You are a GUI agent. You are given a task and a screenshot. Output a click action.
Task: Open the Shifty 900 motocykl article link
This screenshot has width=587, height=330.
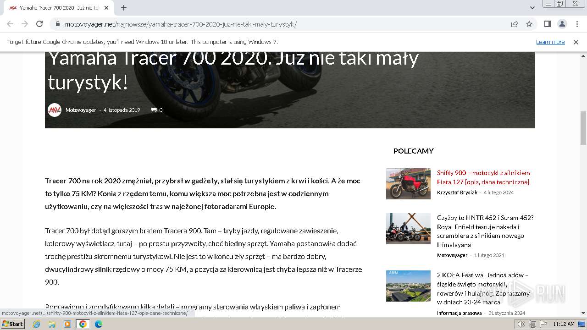pyautogui.click(x=483, y=177)
